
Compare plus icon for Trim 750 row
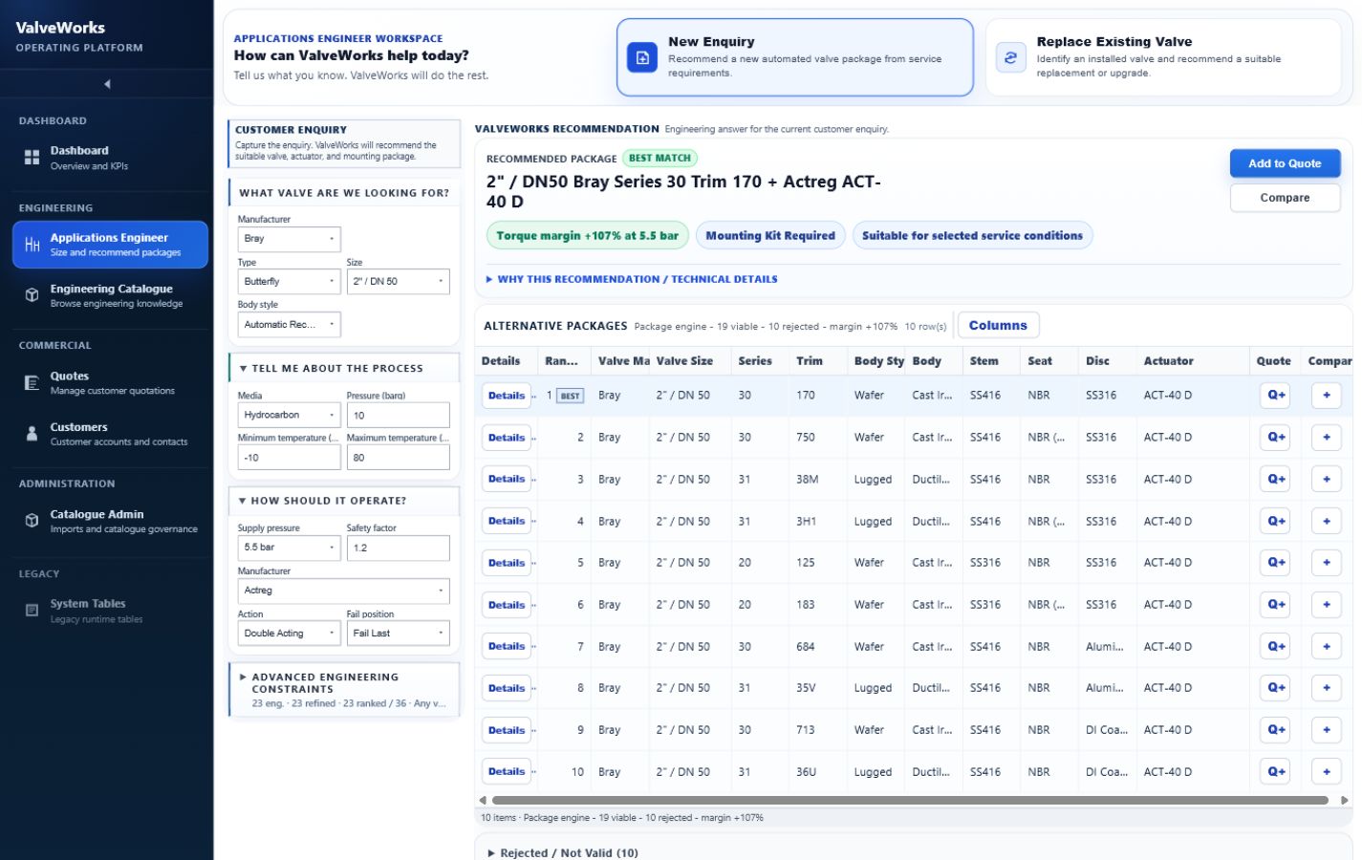1327,438
